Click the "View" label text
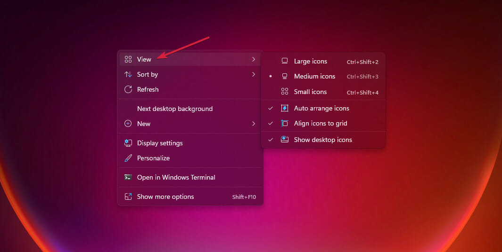This screenshot has height=252, width=502. (144, 59)
